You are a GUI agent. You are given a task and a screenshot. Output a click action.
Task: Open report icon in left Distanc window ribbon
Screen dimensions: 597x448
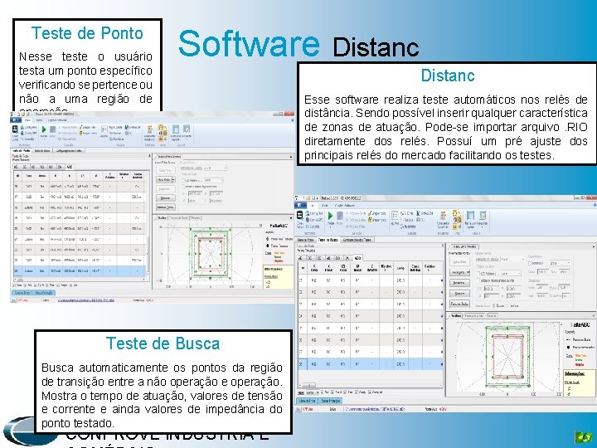(149, 129)
